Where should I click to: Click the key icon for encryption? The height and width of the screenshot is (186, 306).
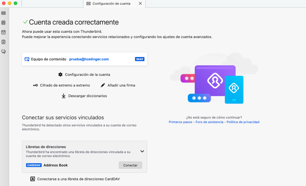click(x=35, y=85)
